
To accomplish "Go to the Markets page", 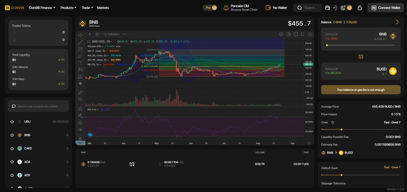I will [103, 7].
